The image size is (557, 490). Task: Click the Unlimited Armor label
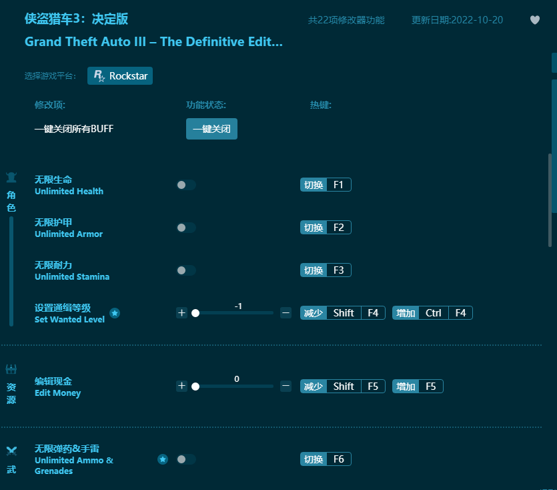click(x=69, y=228)
